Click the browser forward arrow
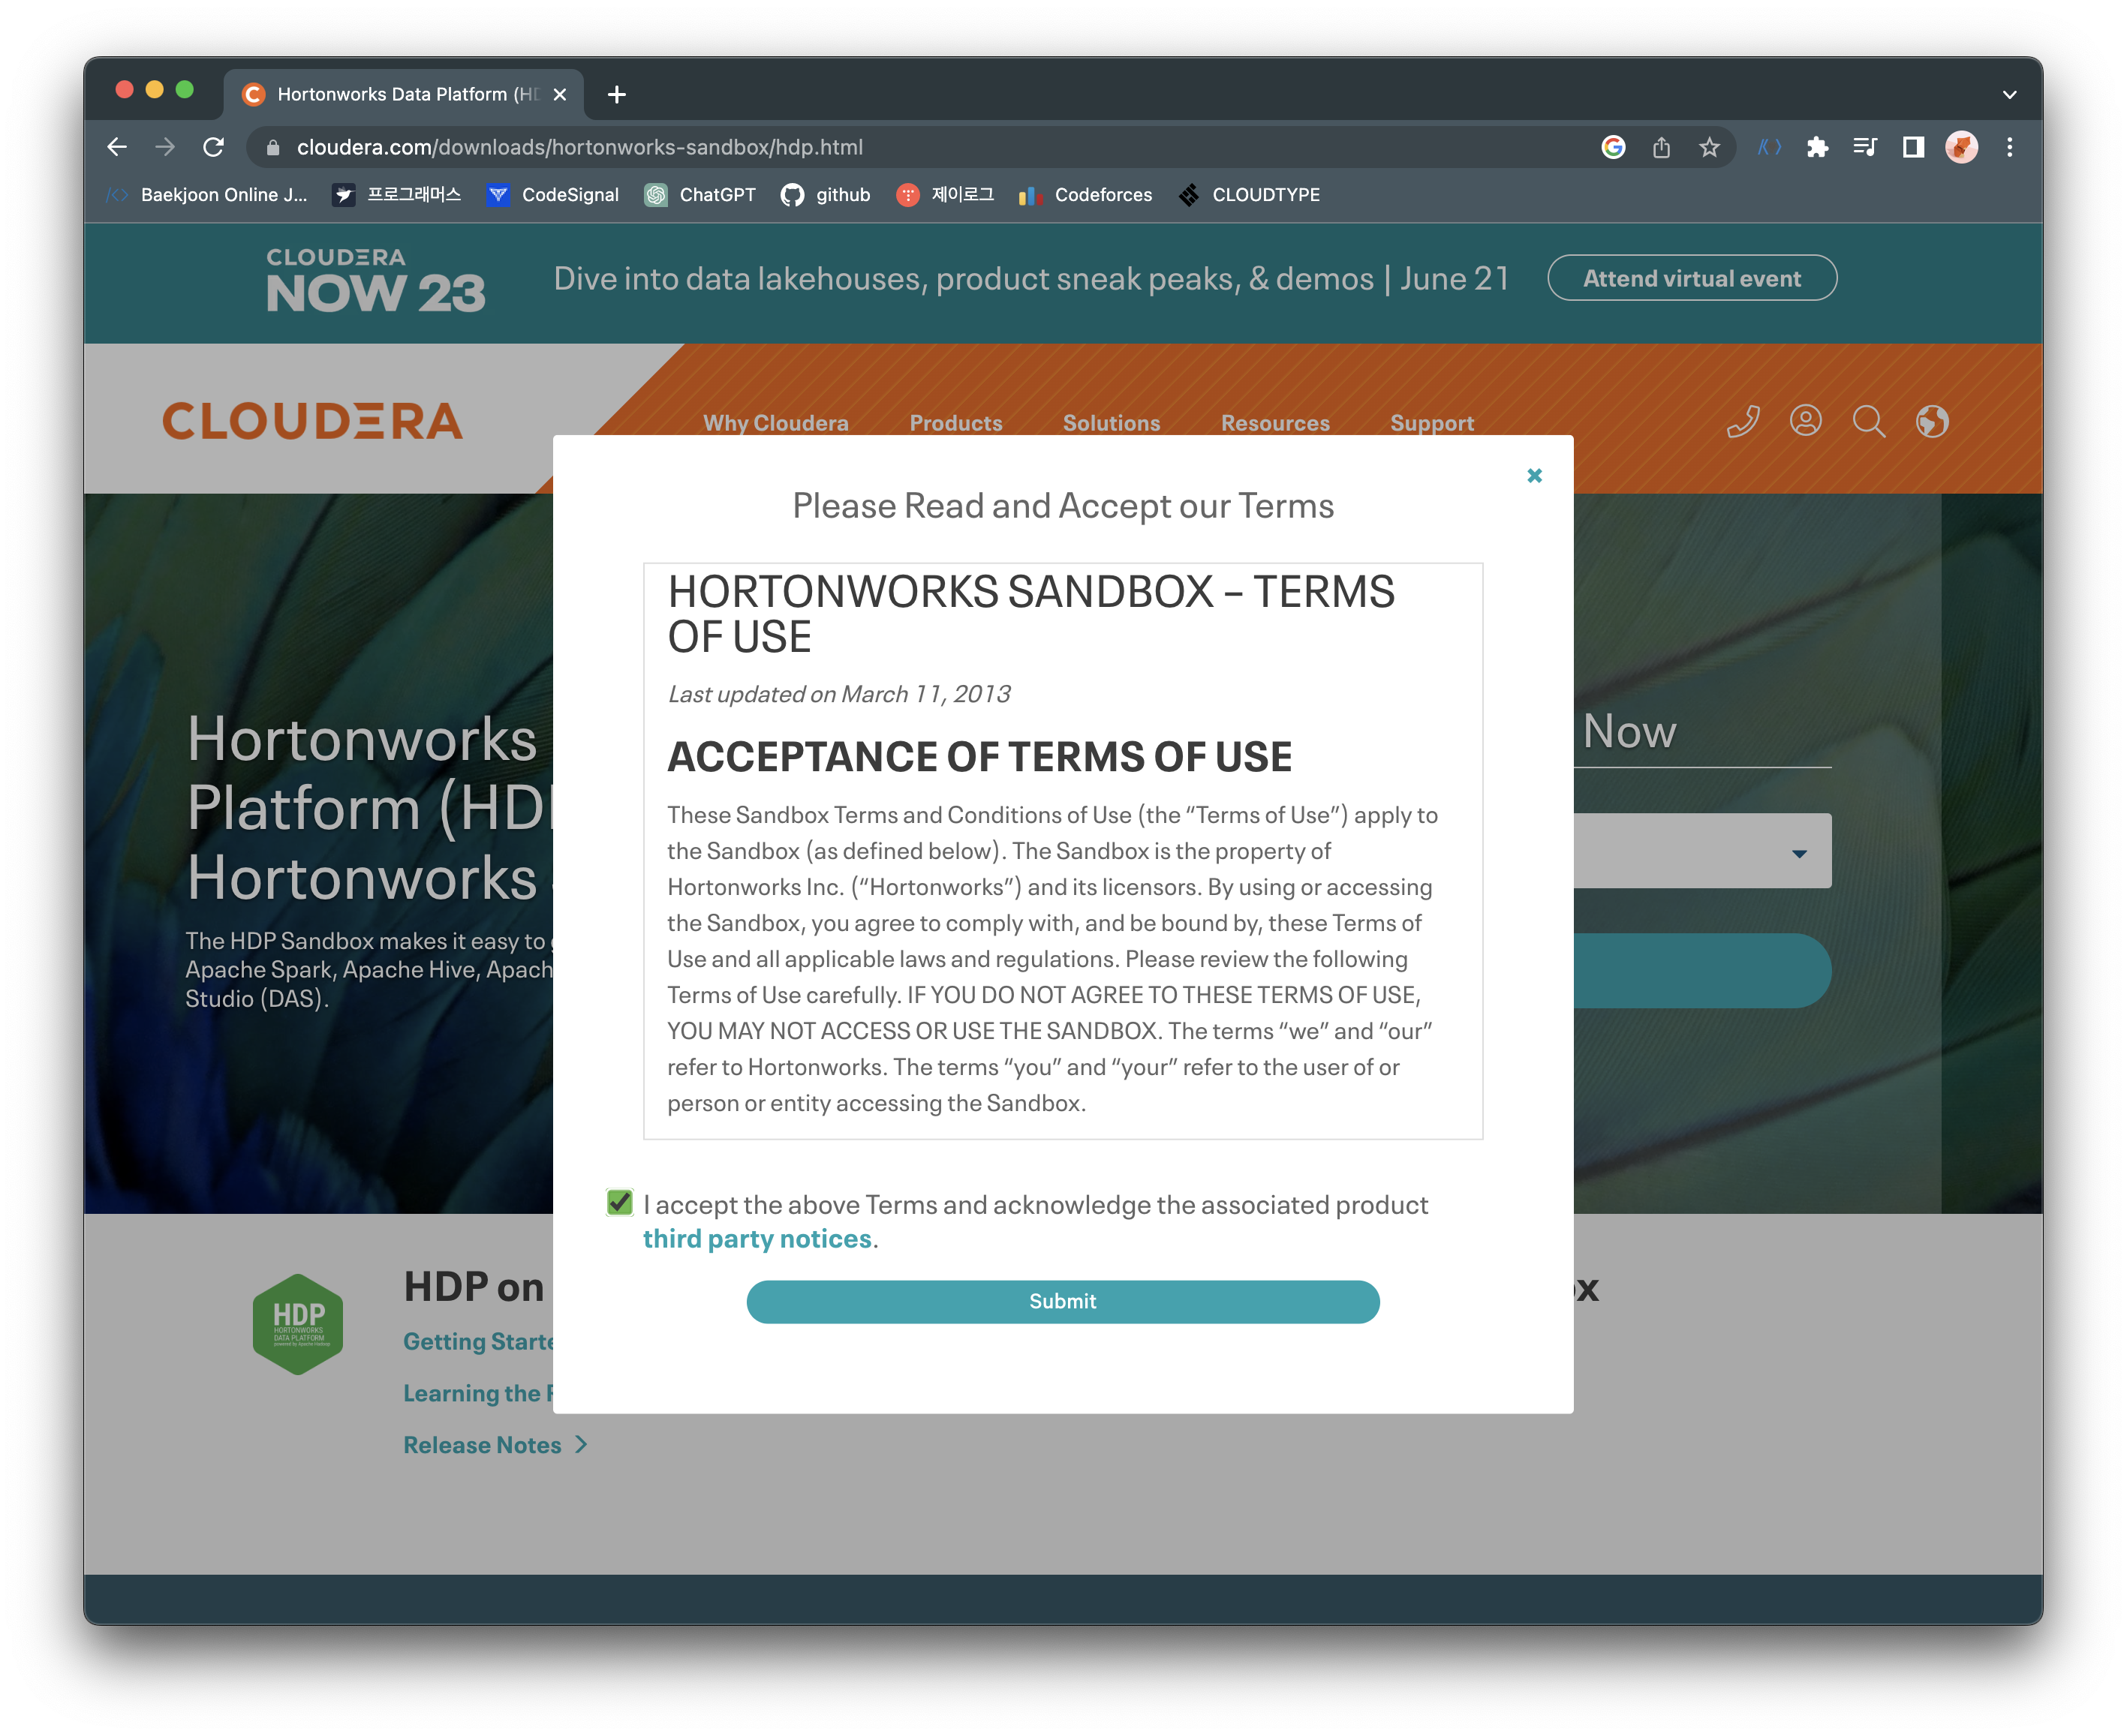Viewport: 2127px width, 1736px height. 165,147
